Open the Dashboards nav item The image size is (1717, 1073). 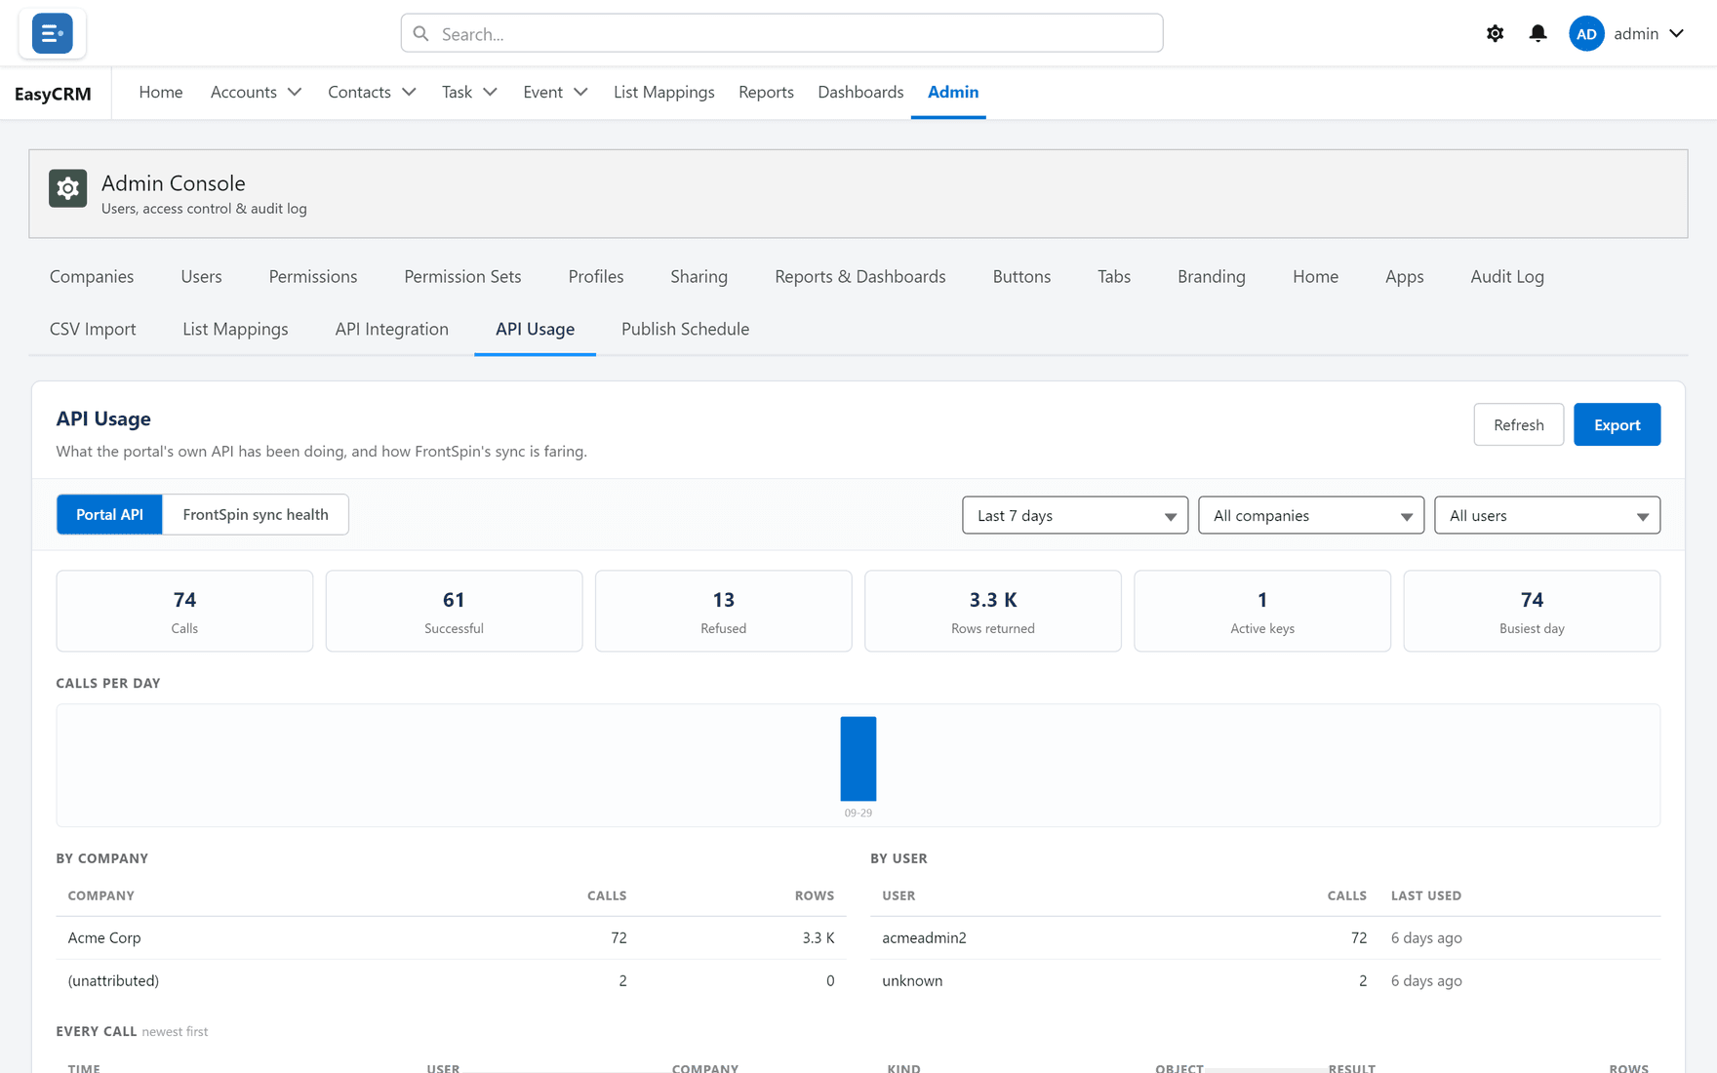pyautogui.click(x=860, y=92)
